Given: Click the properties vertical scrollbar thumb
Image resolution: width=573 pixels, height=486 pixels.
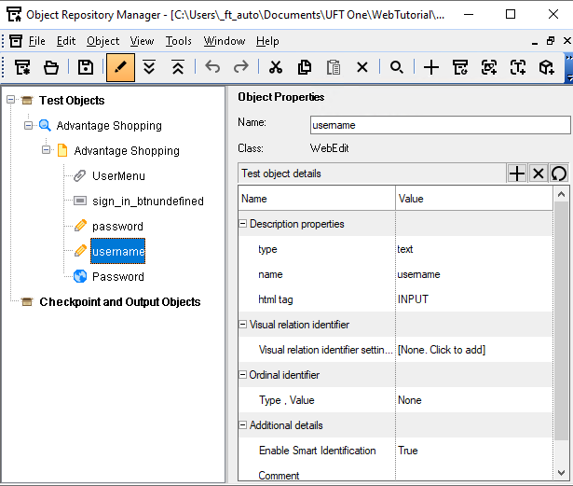Looking at the screenshot, I should (561, 321).
